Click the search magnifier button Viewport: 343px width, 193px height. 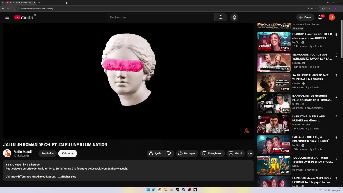pyautogui.click(x=221, y=17)
